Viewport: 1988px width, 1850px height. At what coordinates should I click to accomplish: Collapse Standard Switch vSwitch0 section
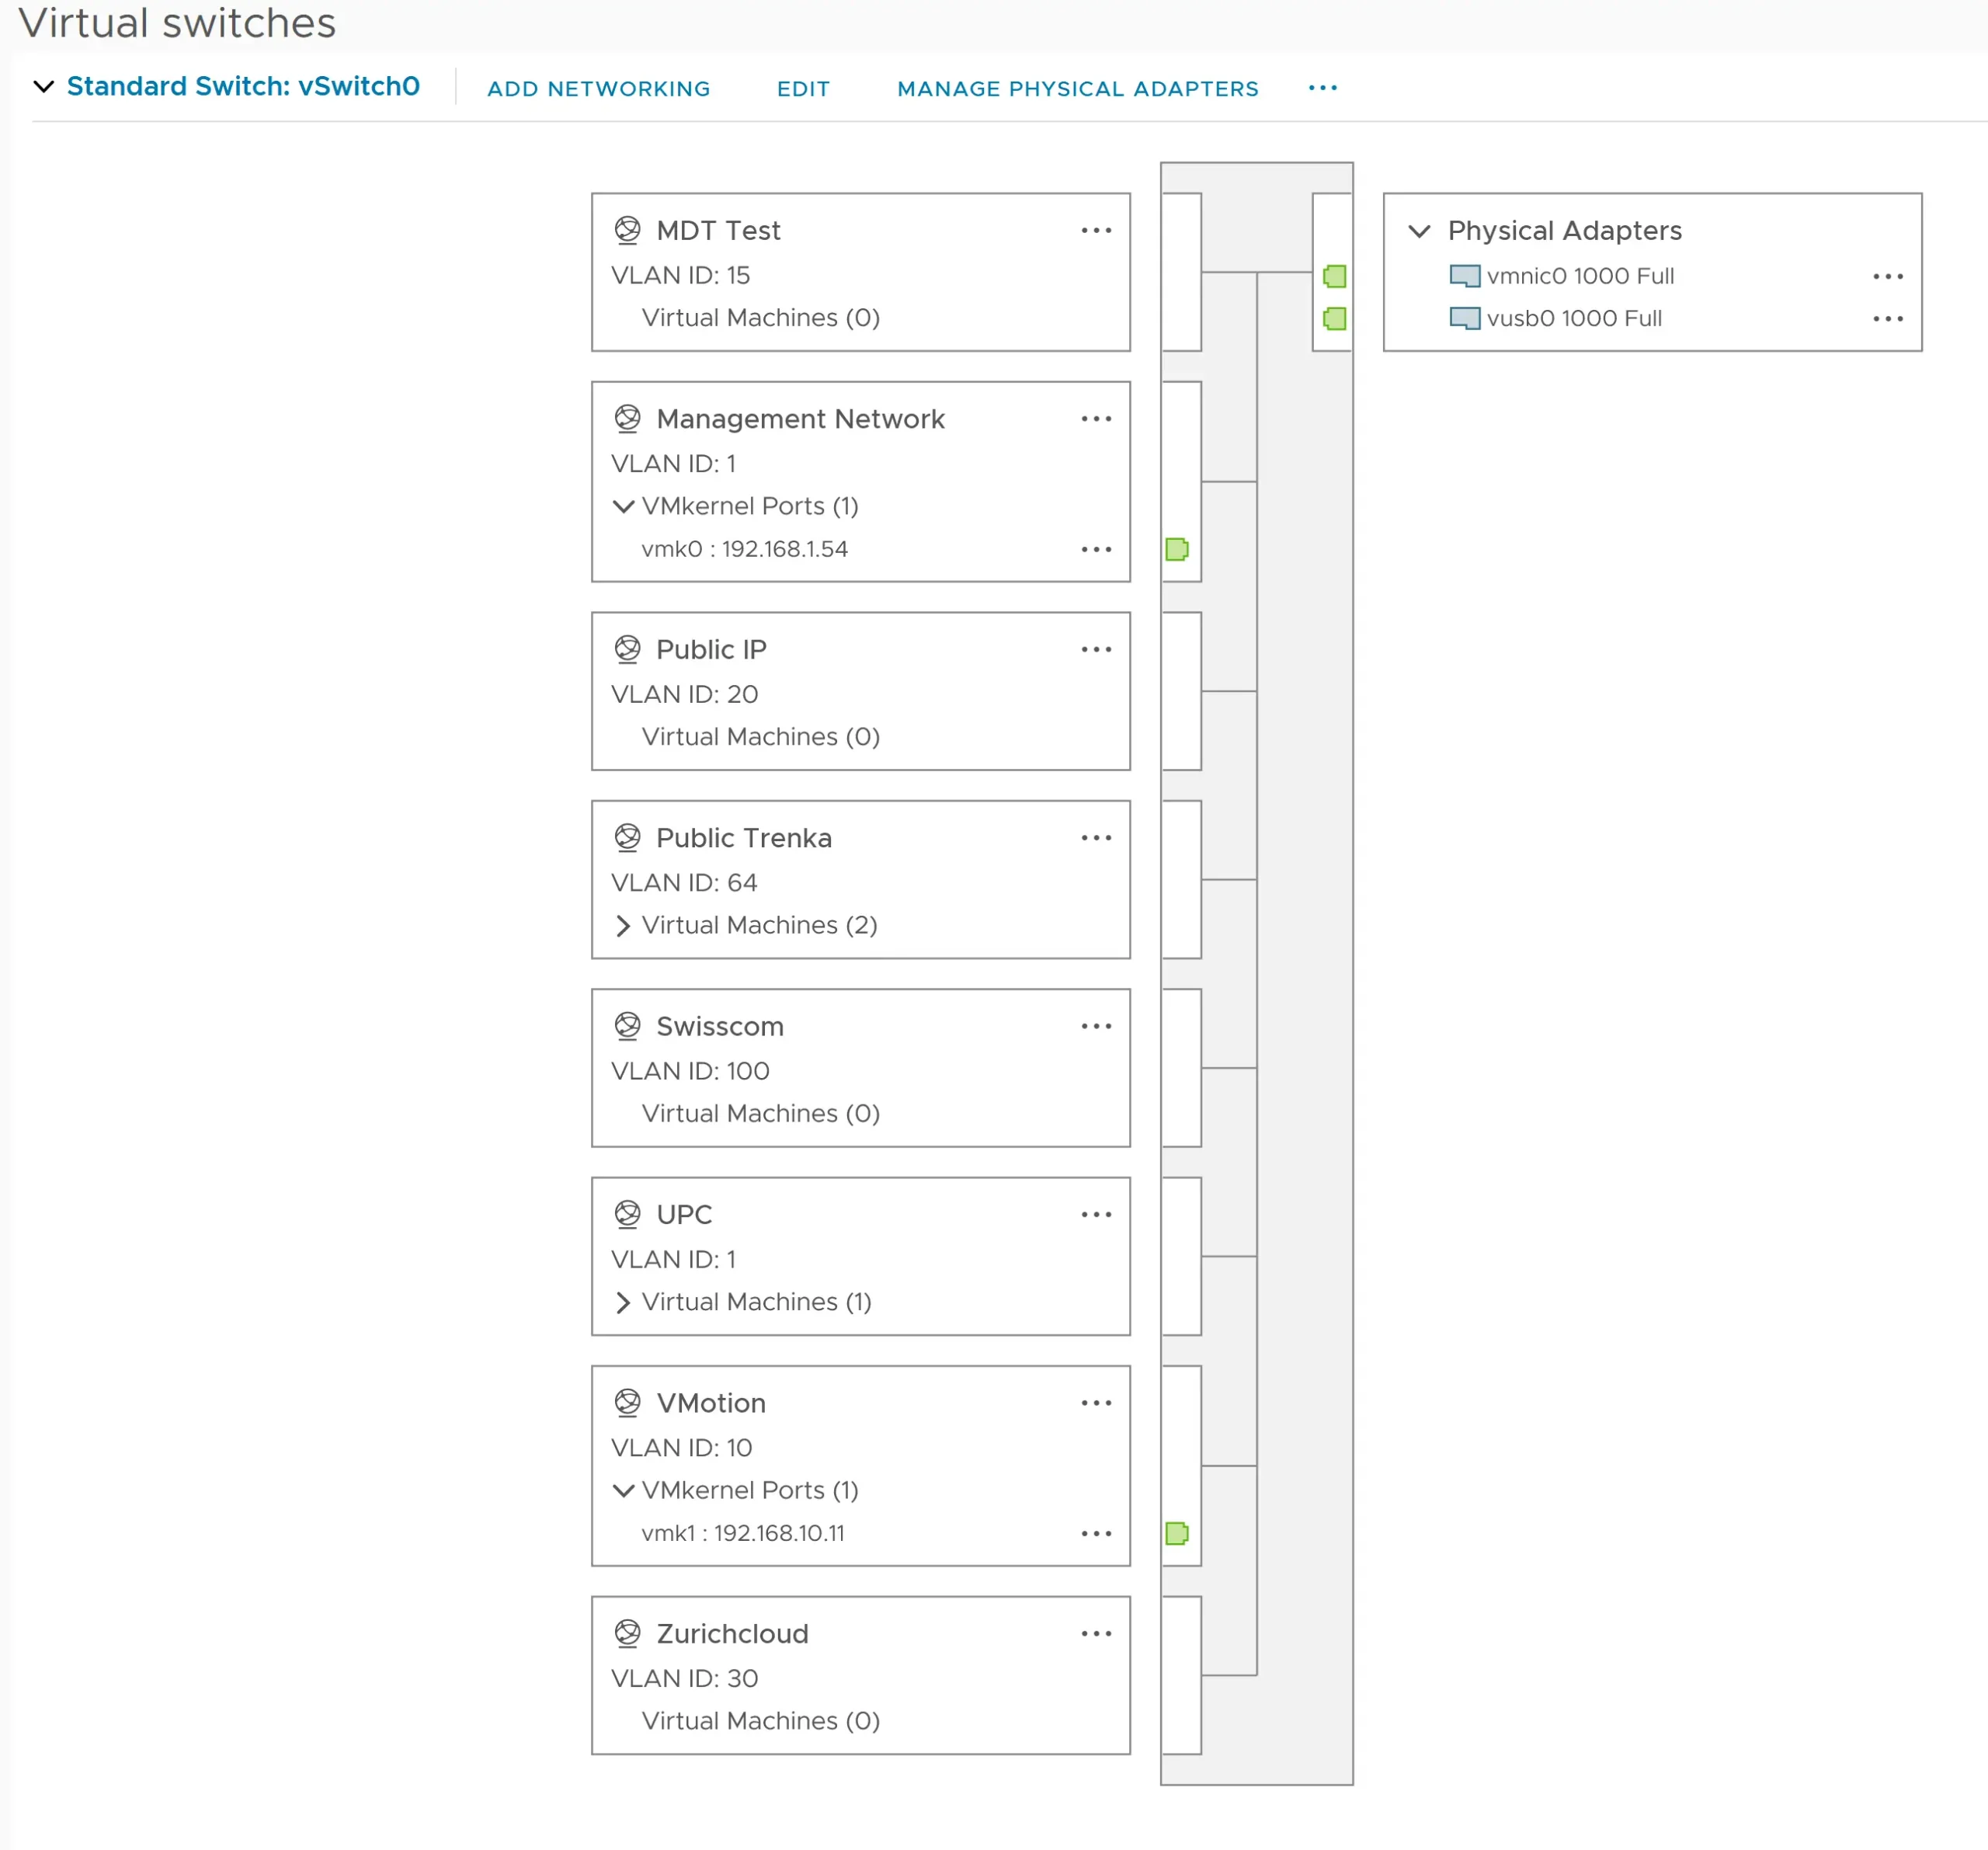point(43,87)
